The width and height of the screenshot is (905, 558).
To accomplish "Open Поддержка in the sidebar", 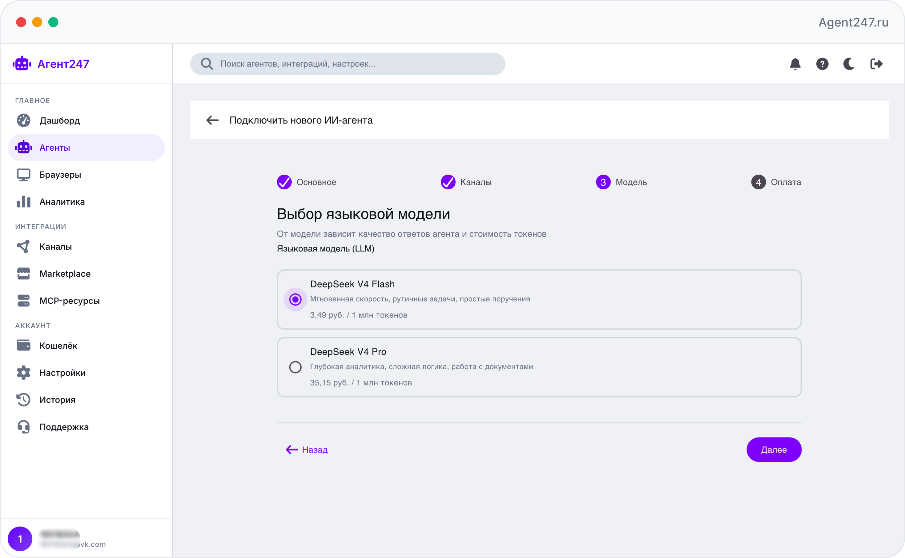I will point(86,427).
